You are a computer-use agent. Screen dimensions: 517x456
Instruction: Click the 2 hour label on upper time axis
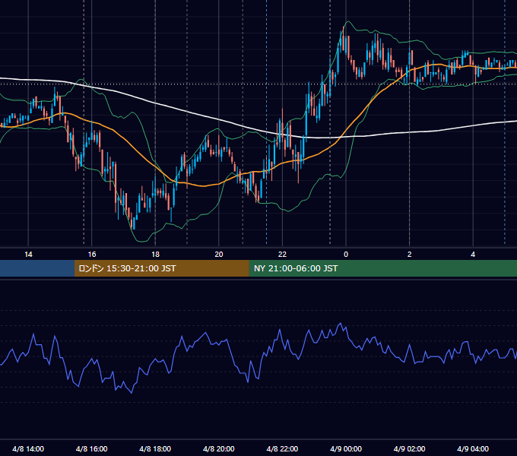click(410, 255)
